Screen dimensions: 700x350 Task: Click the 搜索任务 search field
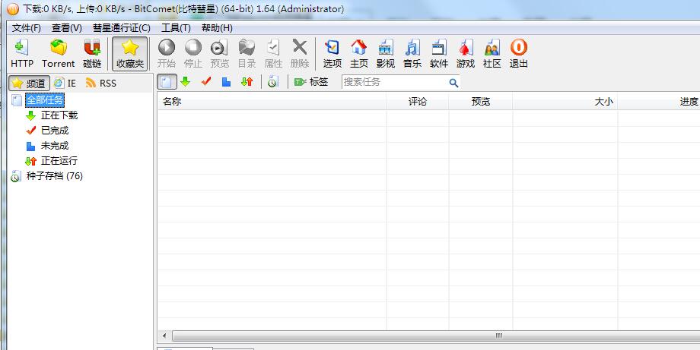coord(394,82)
